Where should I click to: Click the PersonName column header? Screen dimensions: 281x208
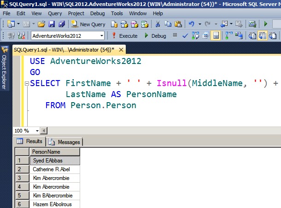click(55, 152)
